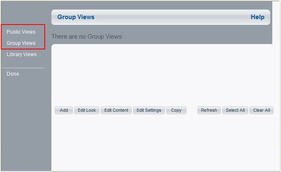Click the Clear All button
281x172 pixels.
pos(262,110)
